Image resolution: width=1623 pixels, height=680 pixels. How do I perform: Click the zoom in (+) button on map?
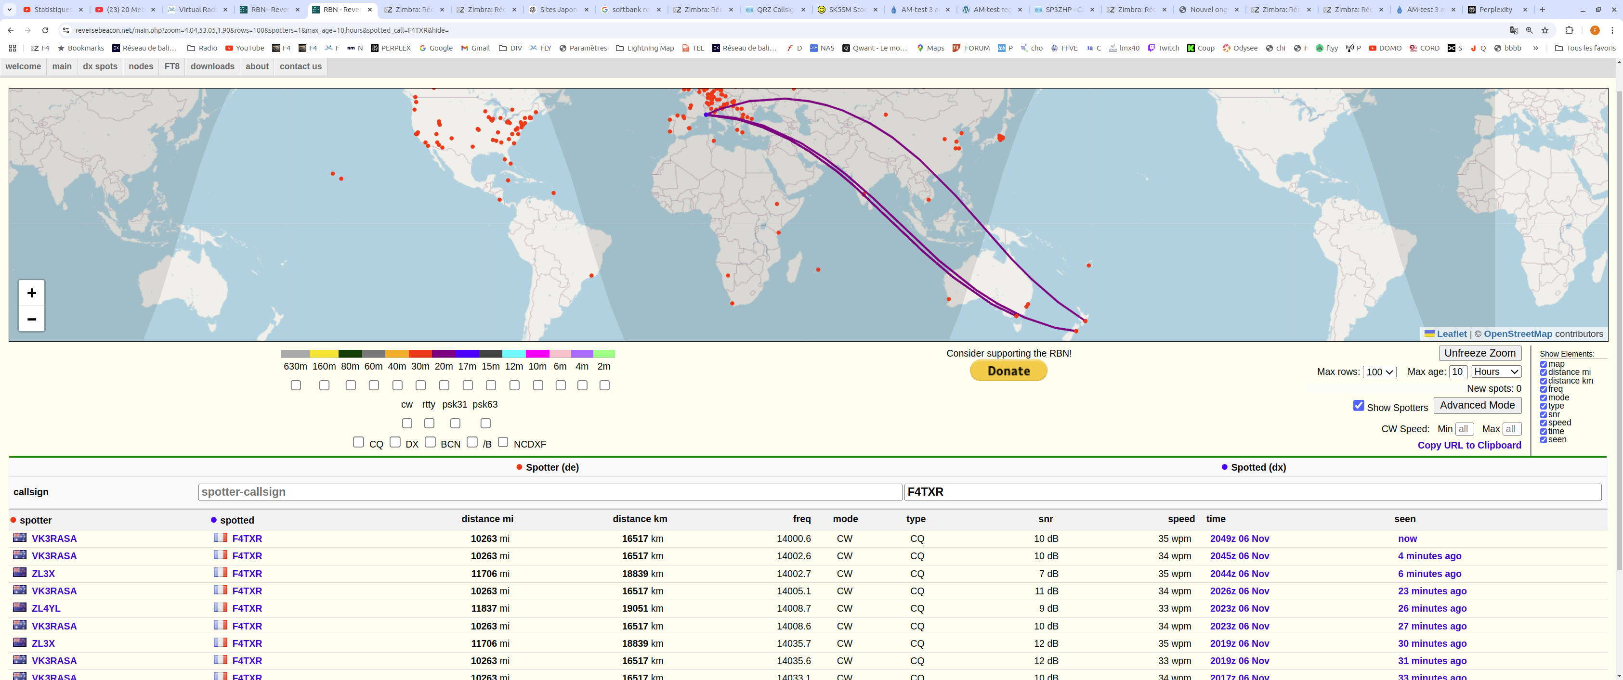tap(30, 293)
